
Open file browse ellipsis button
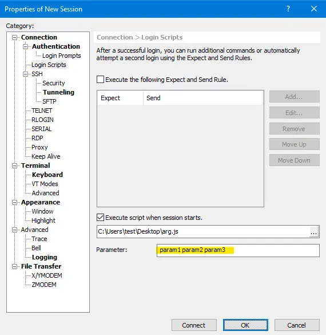point(313,232)
